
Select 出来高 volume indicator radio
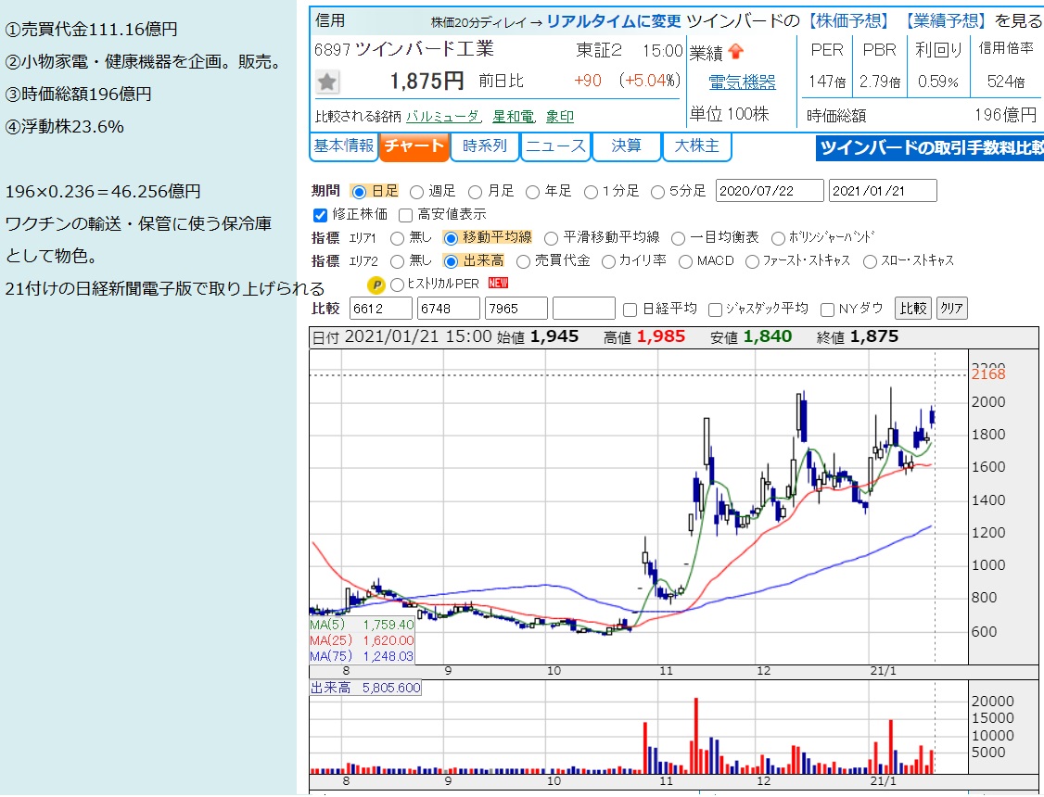[x=451, y=261]
